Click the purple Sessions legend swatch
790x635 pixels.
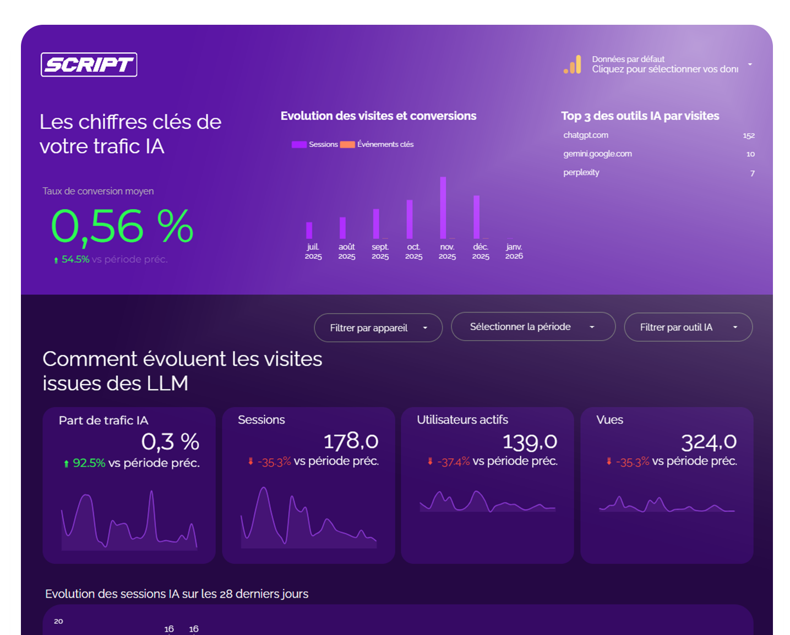click(299, 145)
